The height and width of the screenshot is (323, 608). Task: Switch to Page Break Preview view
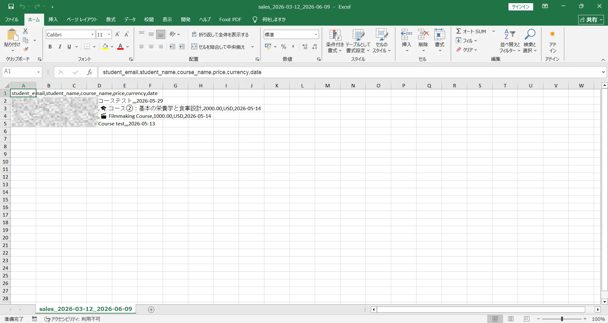[527, 319]
